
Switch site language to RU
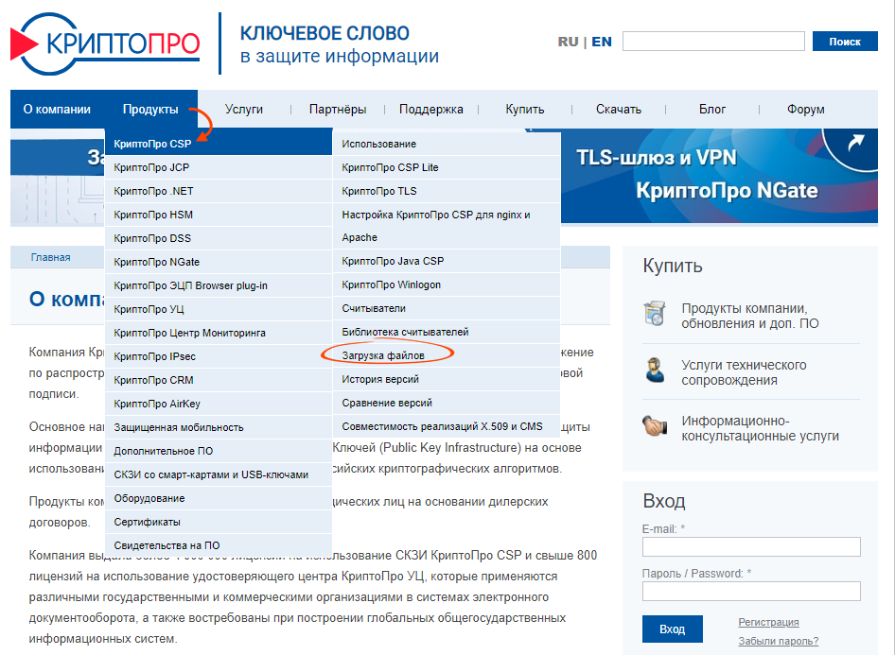pos(568,42)
